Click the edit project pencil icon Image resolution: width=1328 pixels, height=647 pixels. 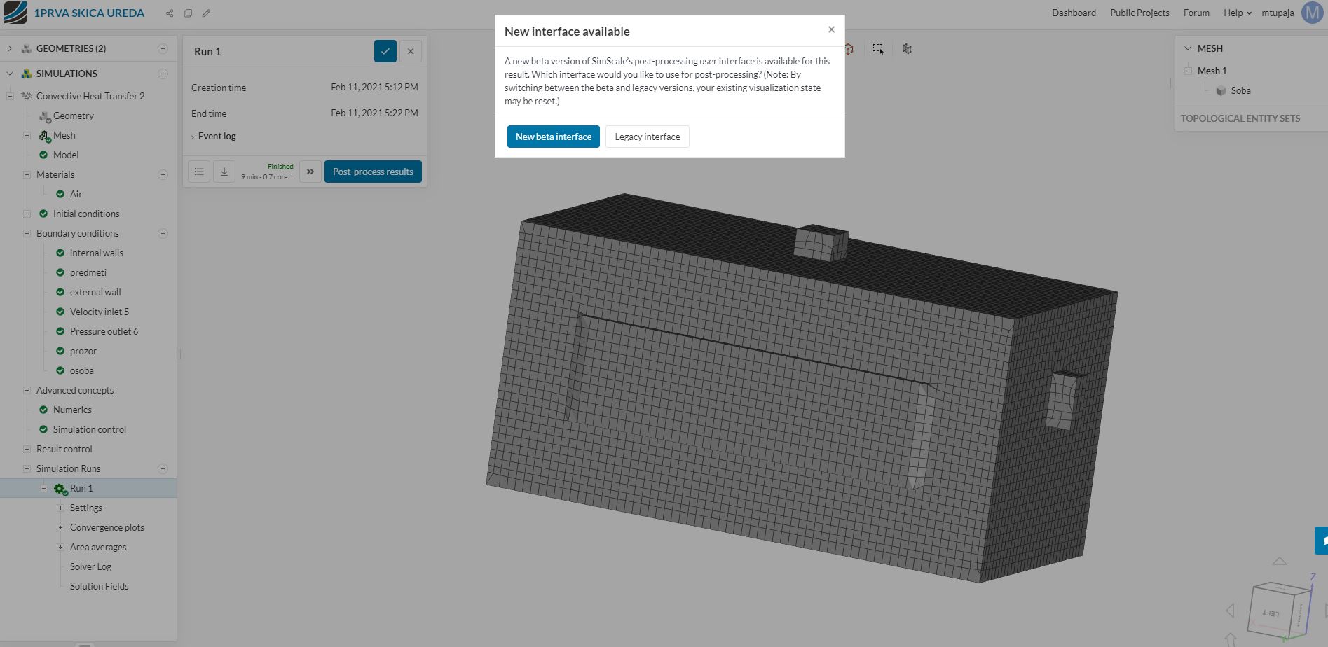point(206,13)
